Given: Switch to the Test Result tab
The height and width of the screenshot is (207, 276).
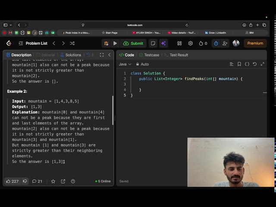Looking at the screenshot, I should pyautogui.click(x=176, y=55).
